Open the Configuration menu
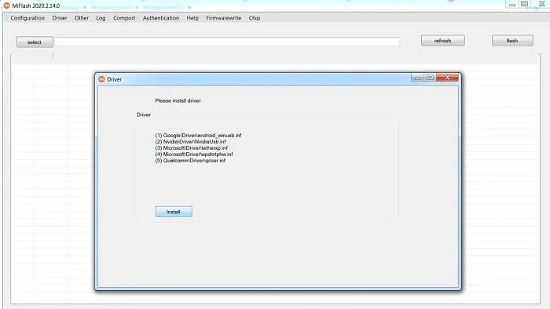The image size is (550, 309). pos(27,18)
